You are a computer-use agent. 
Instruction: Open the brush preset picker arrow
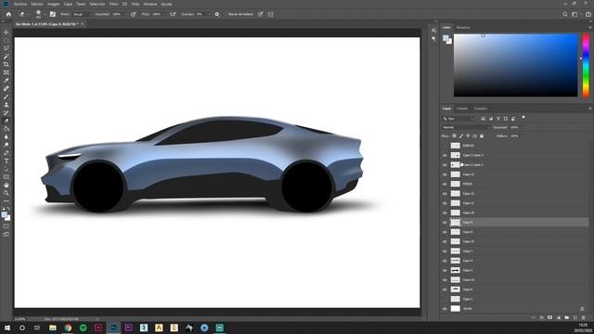point(45,15)
